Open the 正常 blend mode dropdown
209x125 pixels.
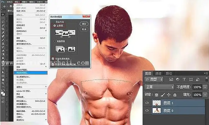(159, 87)
